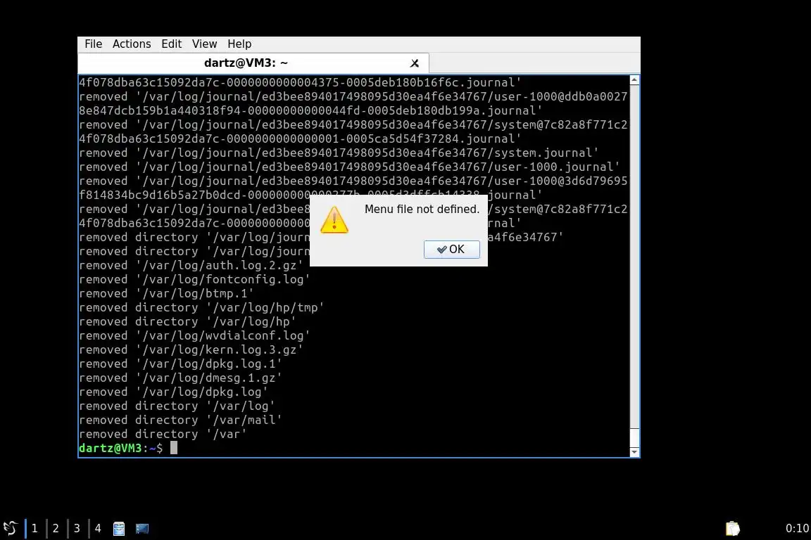Click the scrollbar down arrow in terminal
The width and height of the screenshot is (811, 540).
[x=634, y=452]
